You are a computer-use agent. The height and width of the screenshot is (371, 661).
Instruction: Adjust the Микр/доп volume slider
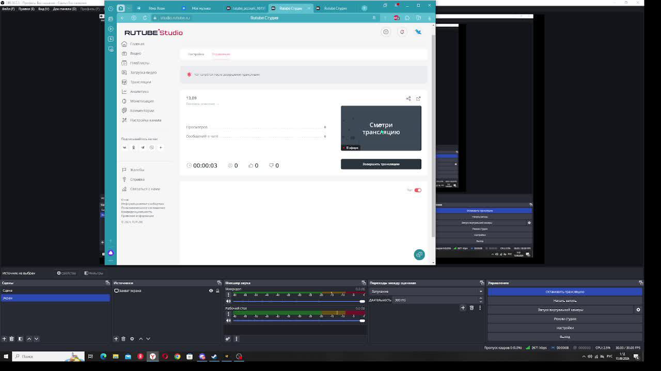299,301
